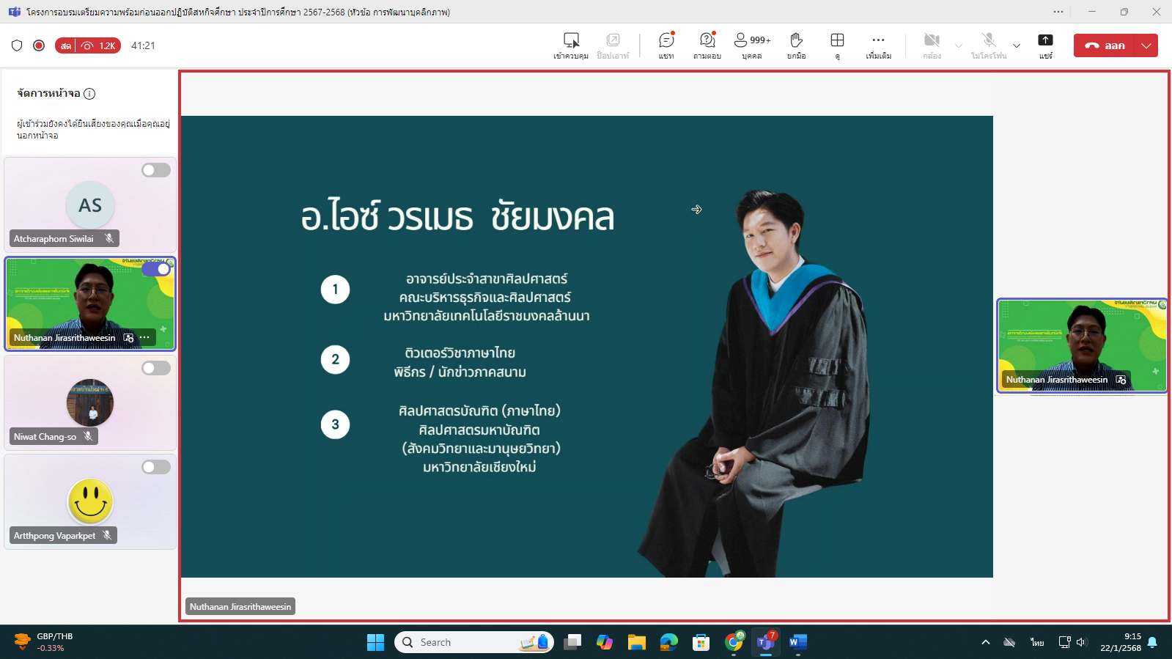Select Niwat Chang-so's avatar tile

tap(90, 402)
